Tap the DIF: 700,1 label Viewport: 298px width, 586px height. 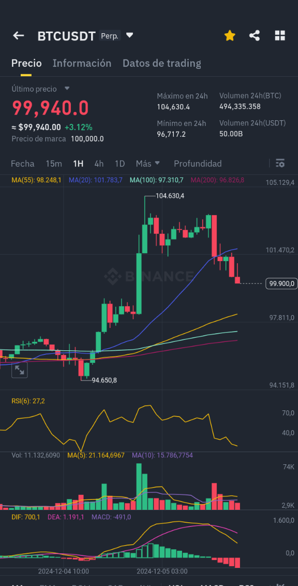(26, 517)
